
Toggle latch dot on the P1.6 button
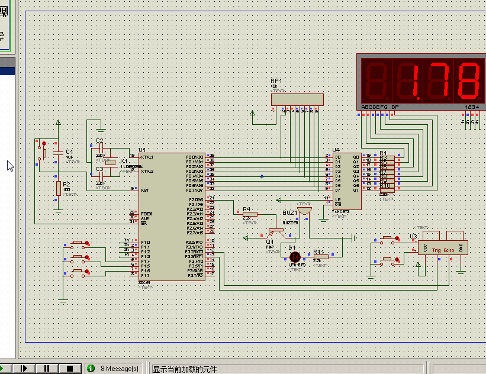(x=87, y=272)
